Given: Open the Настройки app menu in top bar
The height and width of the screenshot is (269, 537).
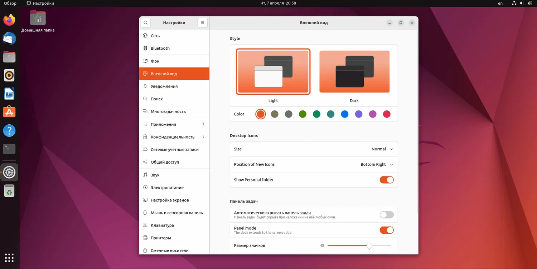Looking at the screenshot, I should [x=40, y=3].
